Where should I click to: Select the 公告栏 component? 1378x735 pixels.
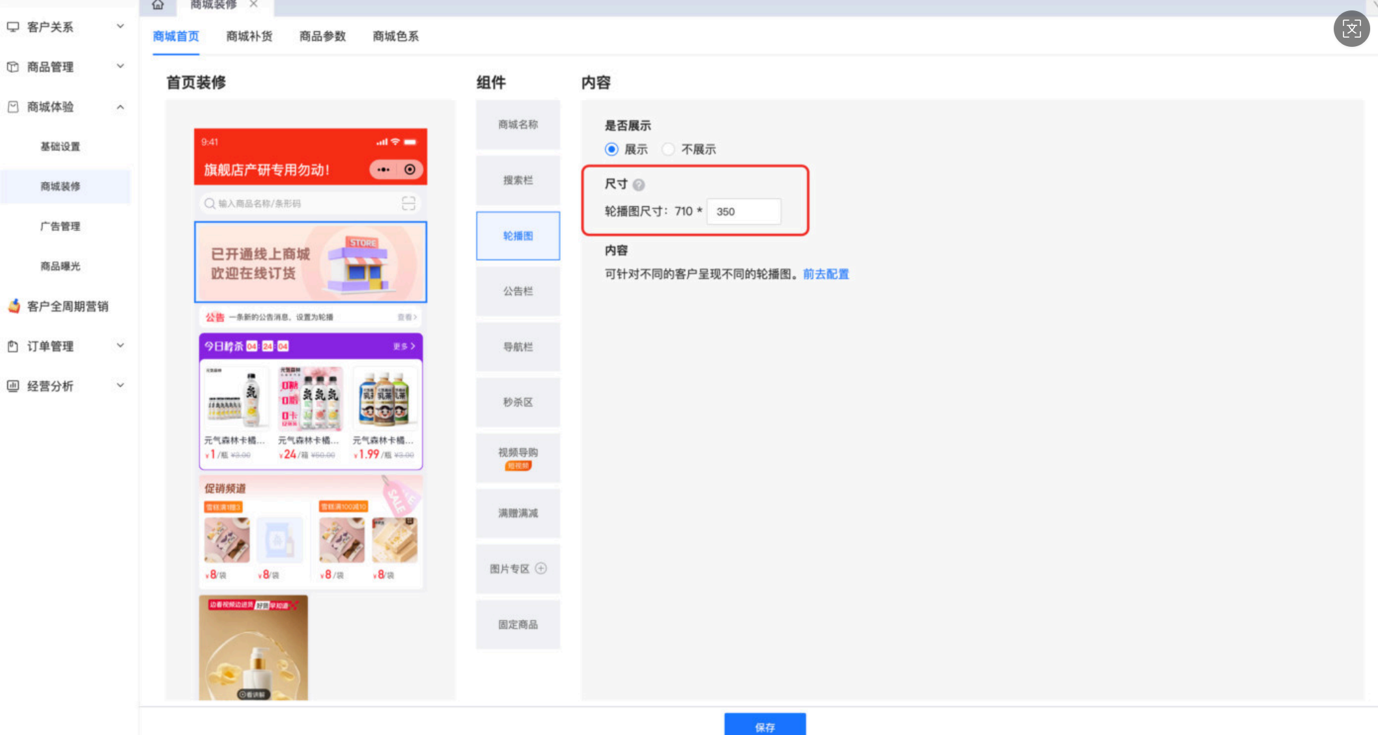518,291
